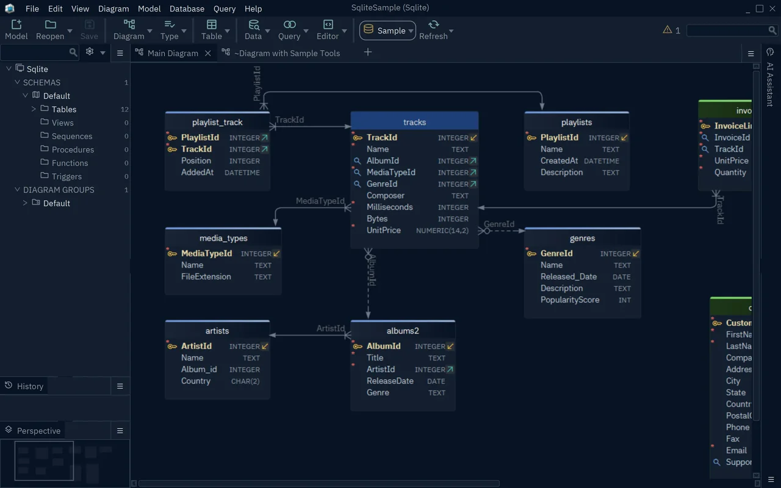The height and width of the screenshot is (488, 781).
Task: Open the Perspective panel menu icon
Action: [120, 431]
